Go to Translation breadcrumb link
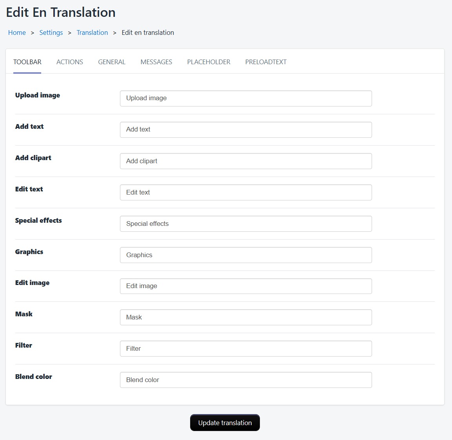Image resolution: width=452 pixels, height=440 pixels. coord(92,32)
